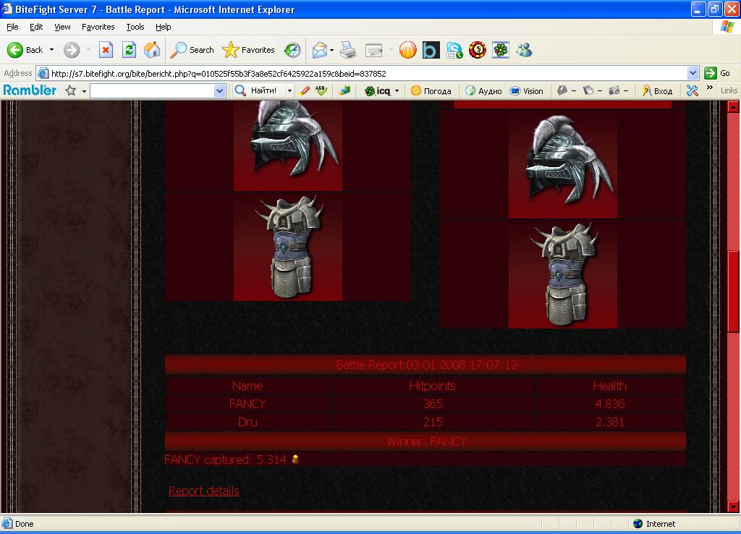Click the page scrollbar down arrow
741x534 pixels.
(734, 507)
